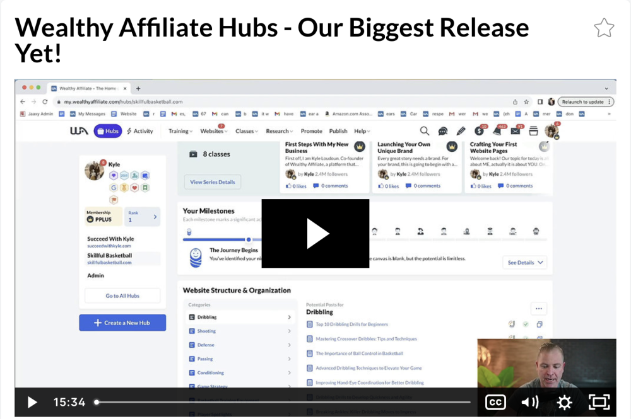Image resolution: width=631 pixels, height=419 pixels.
Task: Open the Mastering Crossover Dribbles post
Action: (x=366, y=338)
